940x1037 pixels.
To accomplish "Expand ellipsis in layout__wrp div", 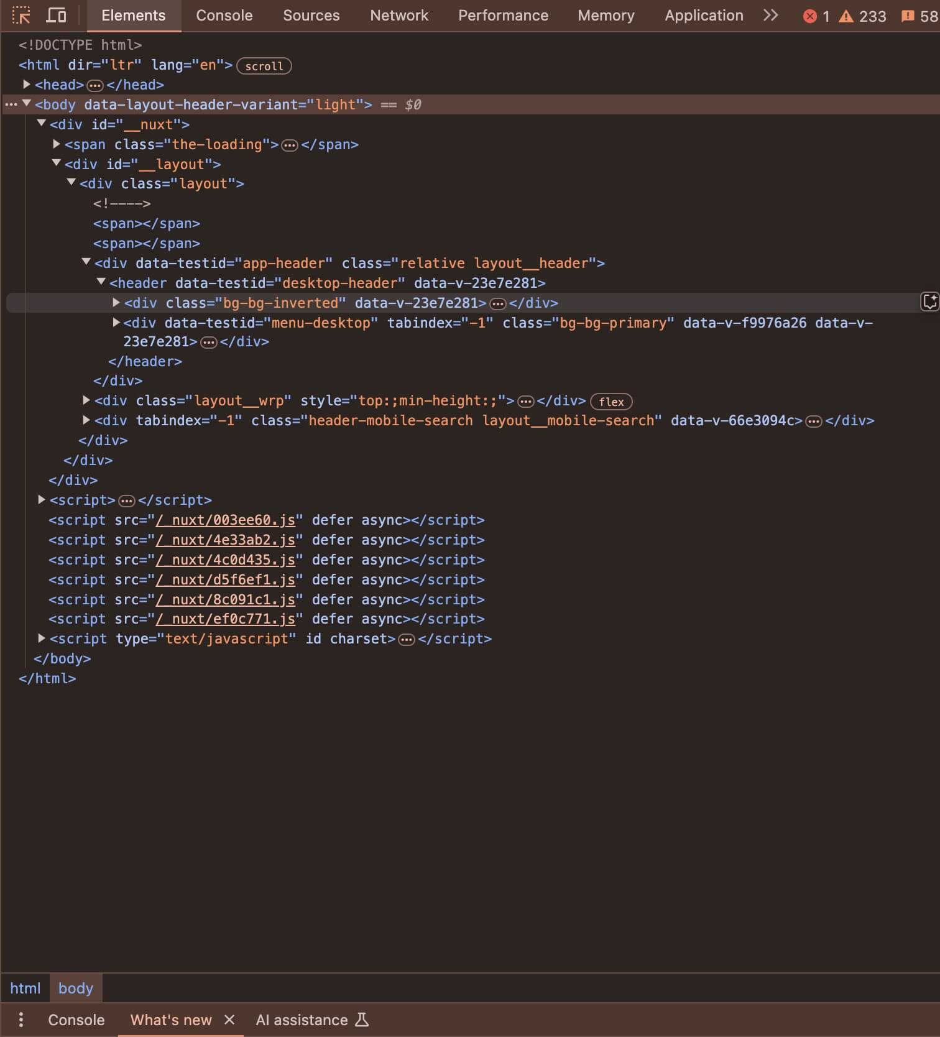I will pos(526,401).
